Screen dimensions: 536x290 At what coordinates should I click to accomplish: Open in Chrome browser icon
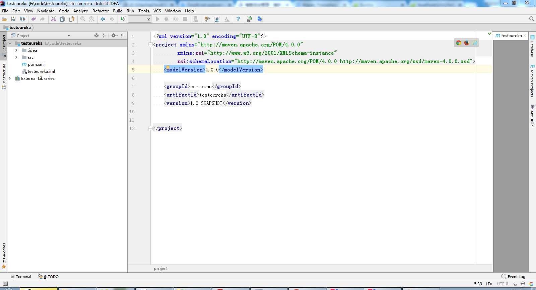pyautogui.click(x=459, y=43)
